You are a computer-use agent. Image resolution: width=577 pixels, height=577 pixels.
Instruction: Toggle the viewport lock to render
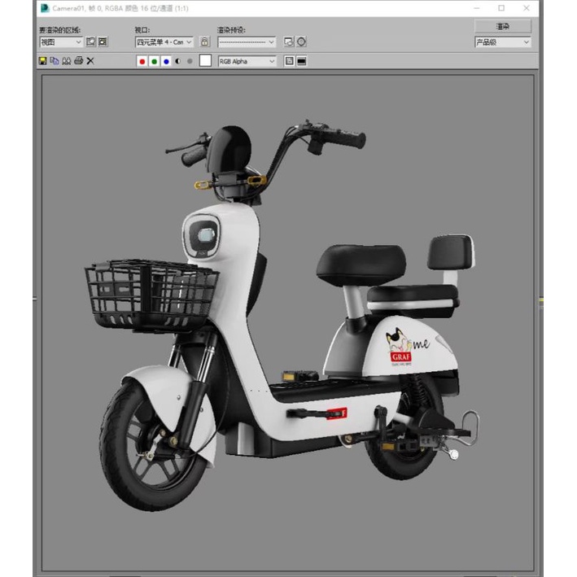(204, 42)
